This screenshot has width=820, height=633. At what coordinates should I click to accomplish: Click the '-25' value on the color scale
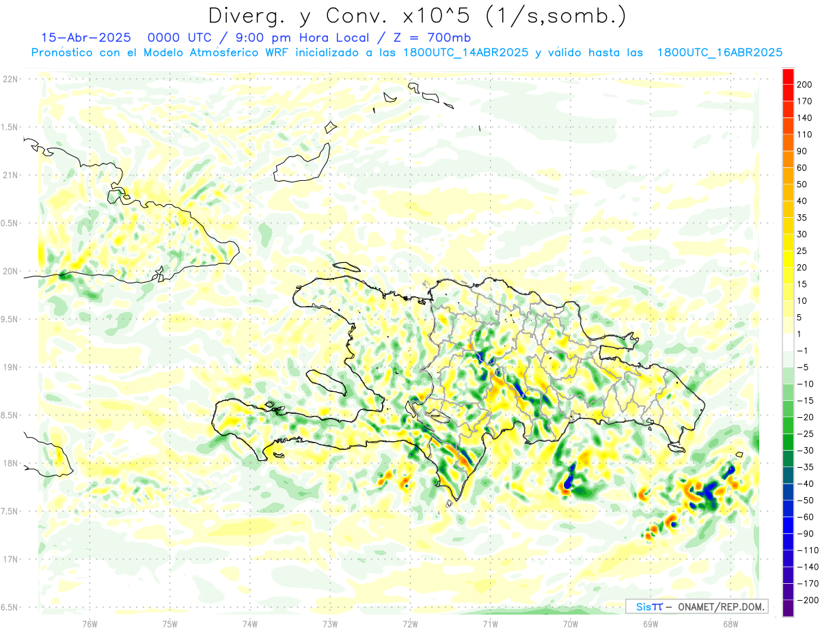(805, 434)
